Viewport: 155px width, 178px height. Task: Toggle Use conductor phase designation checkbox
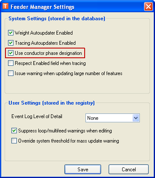(11, 53)
